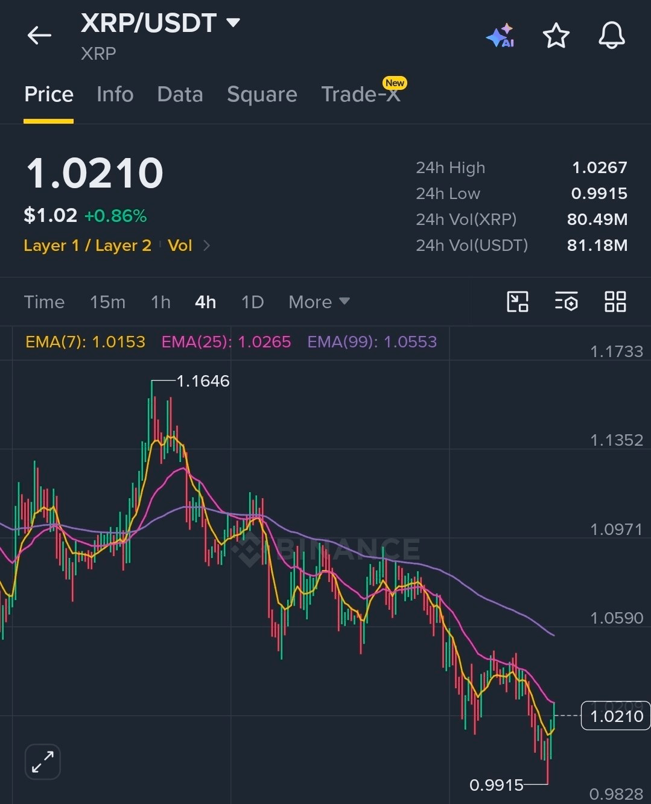This screenshot has height=804, width=651.
Task: Open the Vol tag link
Action: (180, 245)
